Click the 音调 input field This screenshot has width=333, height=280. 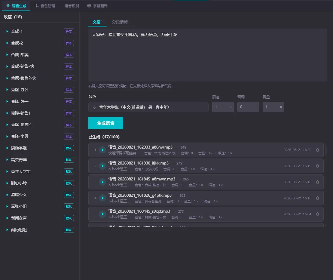click(x=248, y=107)
